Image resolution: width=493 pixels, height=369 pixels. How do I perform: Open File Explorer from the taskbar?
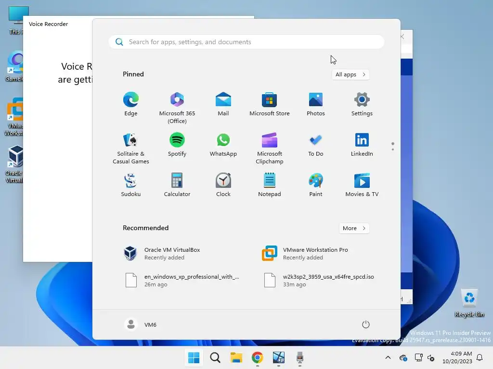click(236, 357)
